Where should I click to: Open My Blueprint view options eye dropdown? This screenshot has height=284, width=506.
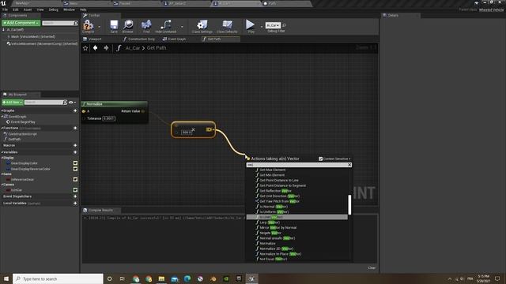(x=72, y=103)
